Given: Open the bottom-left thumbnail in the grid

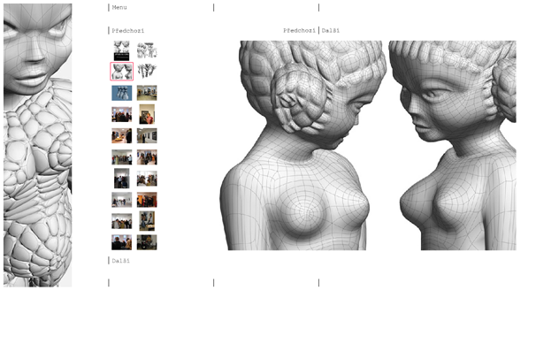Looking at the screenshot, I should pyautogui.click(x=121, y=242).
